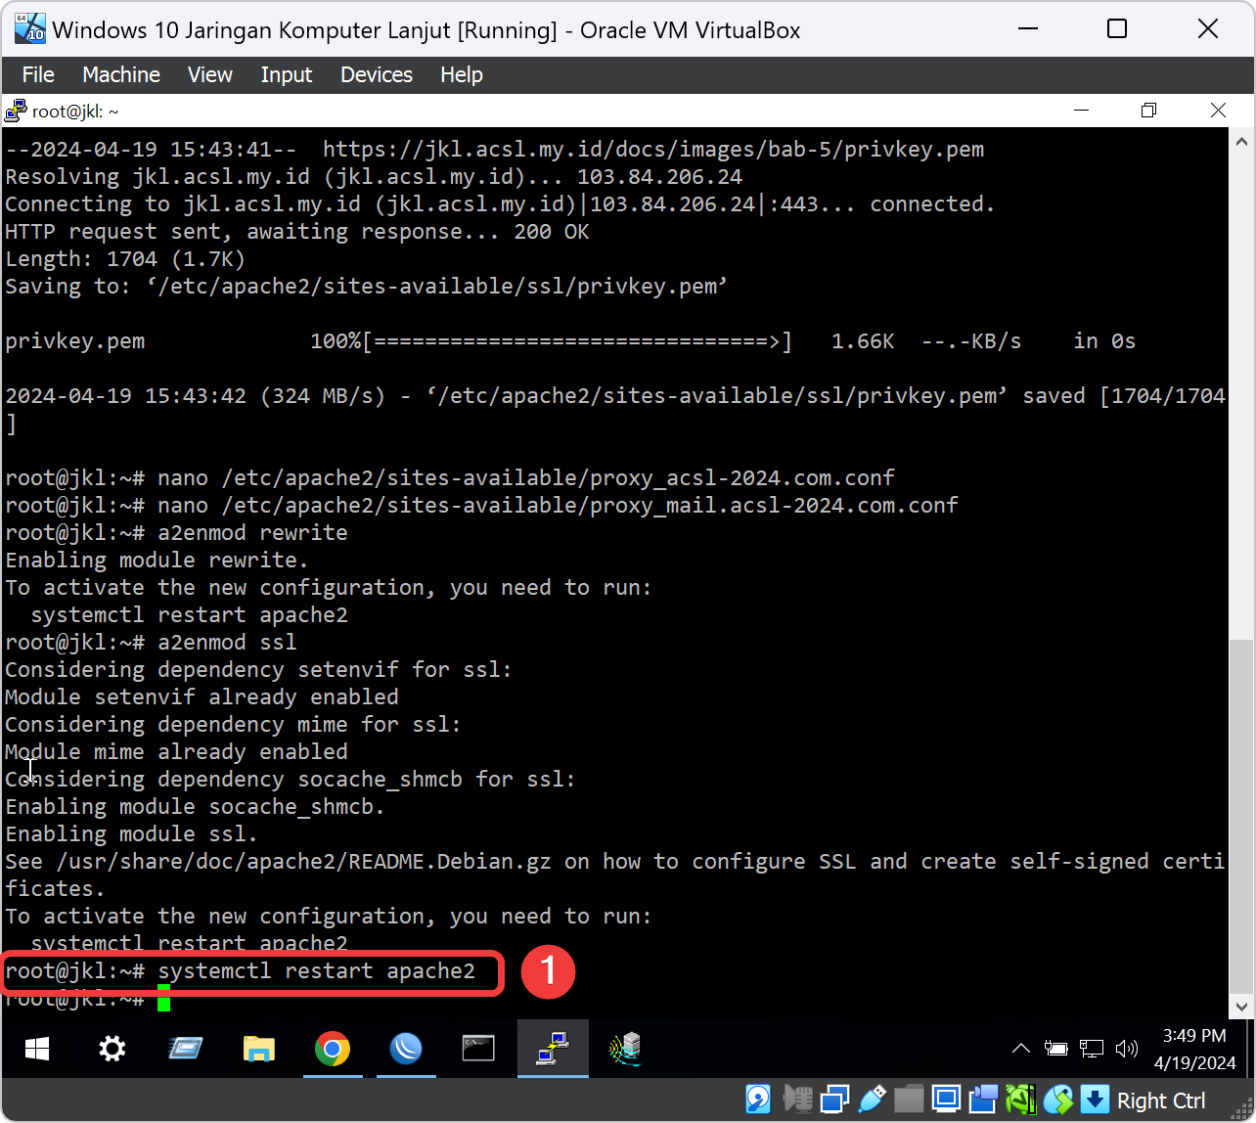Screen dimensions: 1256x1123
Task: Click the terminal prompt with green cursor
Action: tap(88, 1000)
